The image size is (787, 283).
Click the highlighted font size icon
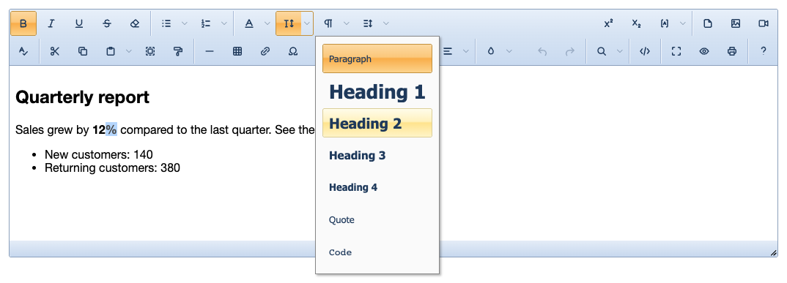pyautogui.click(x=289, y=23)
